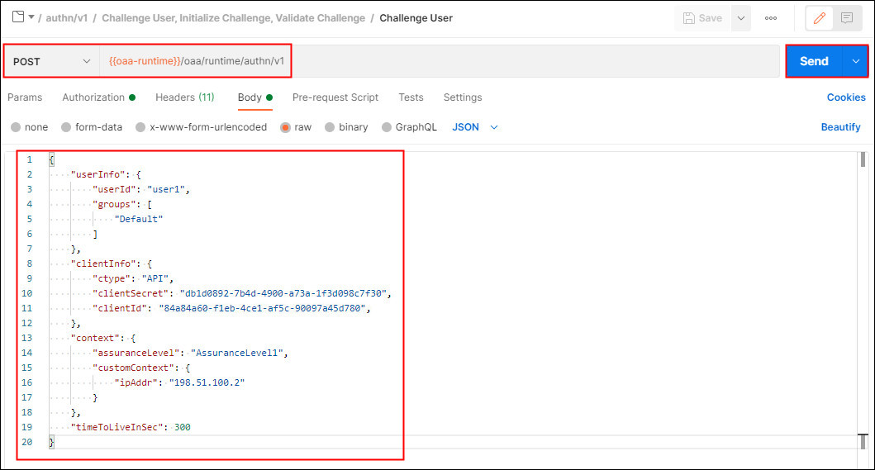Click the "userInfo" key in the body
The width and height of the screenshot is (875, 470).
click(98, 175)
